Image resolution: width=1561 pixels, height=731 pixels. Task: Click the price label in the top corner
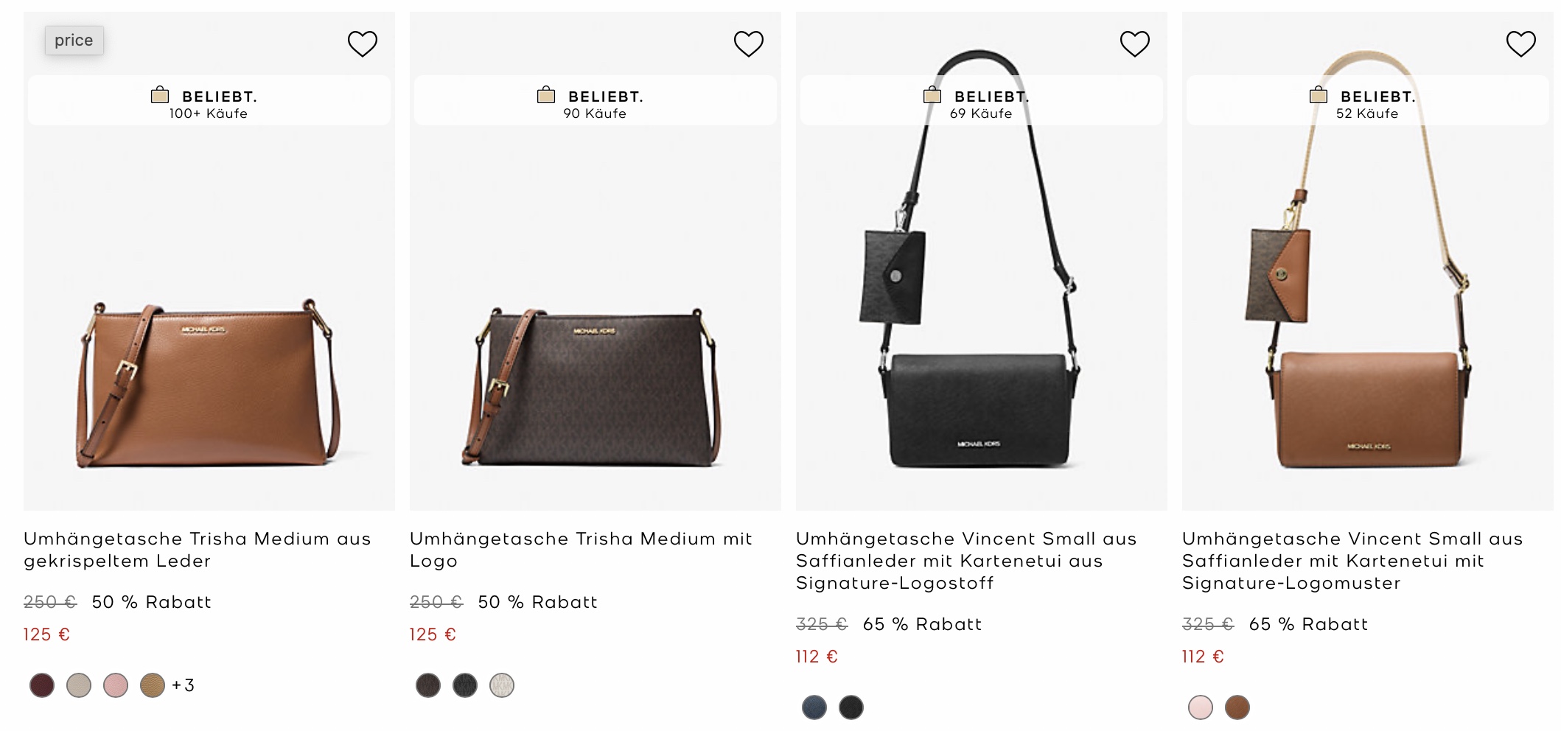click(x=74, y=40)
